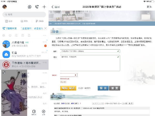Go to page 10 of messages
The height and width of the screenshot is (116, 155).
(119, 103)
